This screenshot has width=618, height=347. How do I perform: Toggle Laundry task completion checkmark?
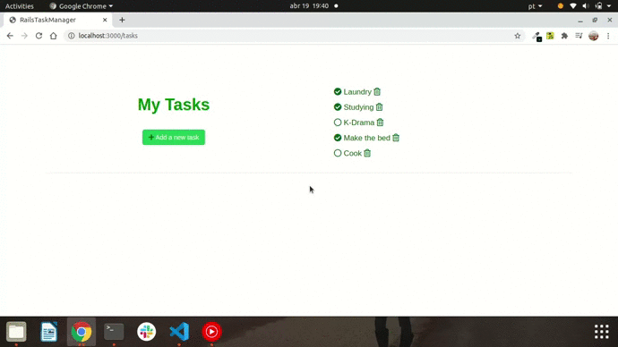pos(338,91)
